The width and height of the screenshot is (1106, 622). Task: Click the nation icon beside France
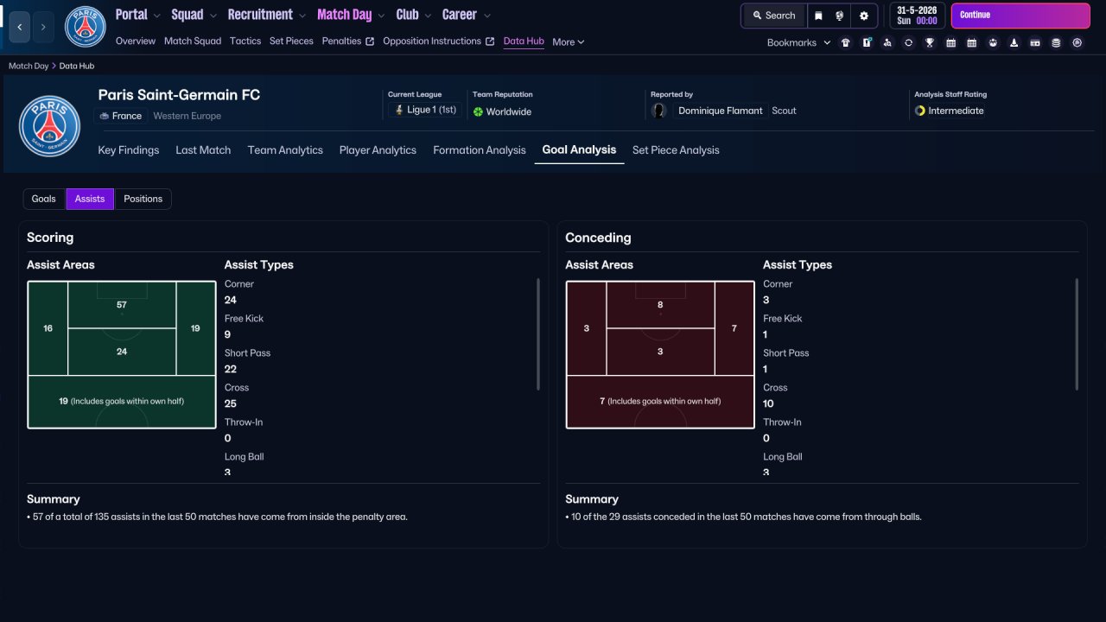(x=105, y=116)
